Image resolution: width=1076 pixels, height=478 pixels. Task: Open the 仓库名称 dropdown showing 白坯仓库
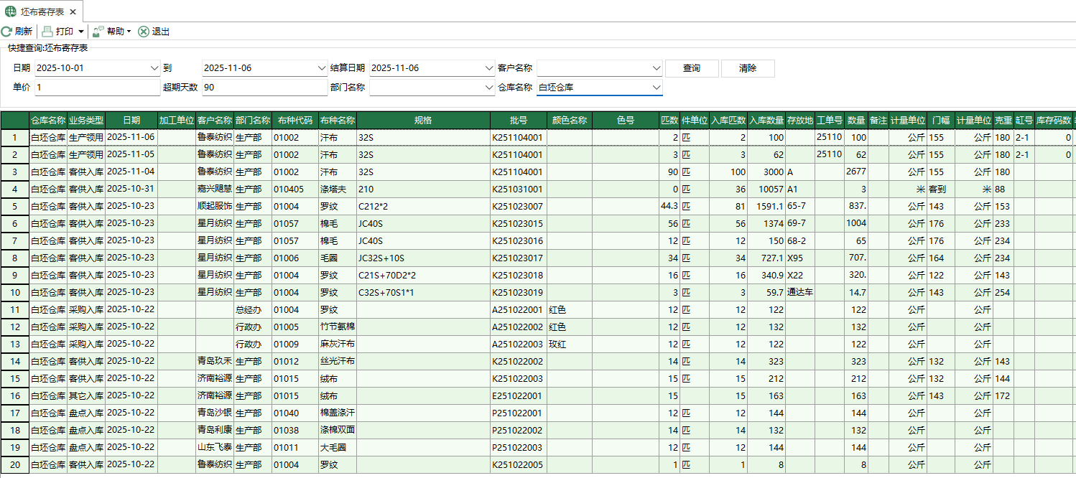pyautogui.click(x=654, y=88)
